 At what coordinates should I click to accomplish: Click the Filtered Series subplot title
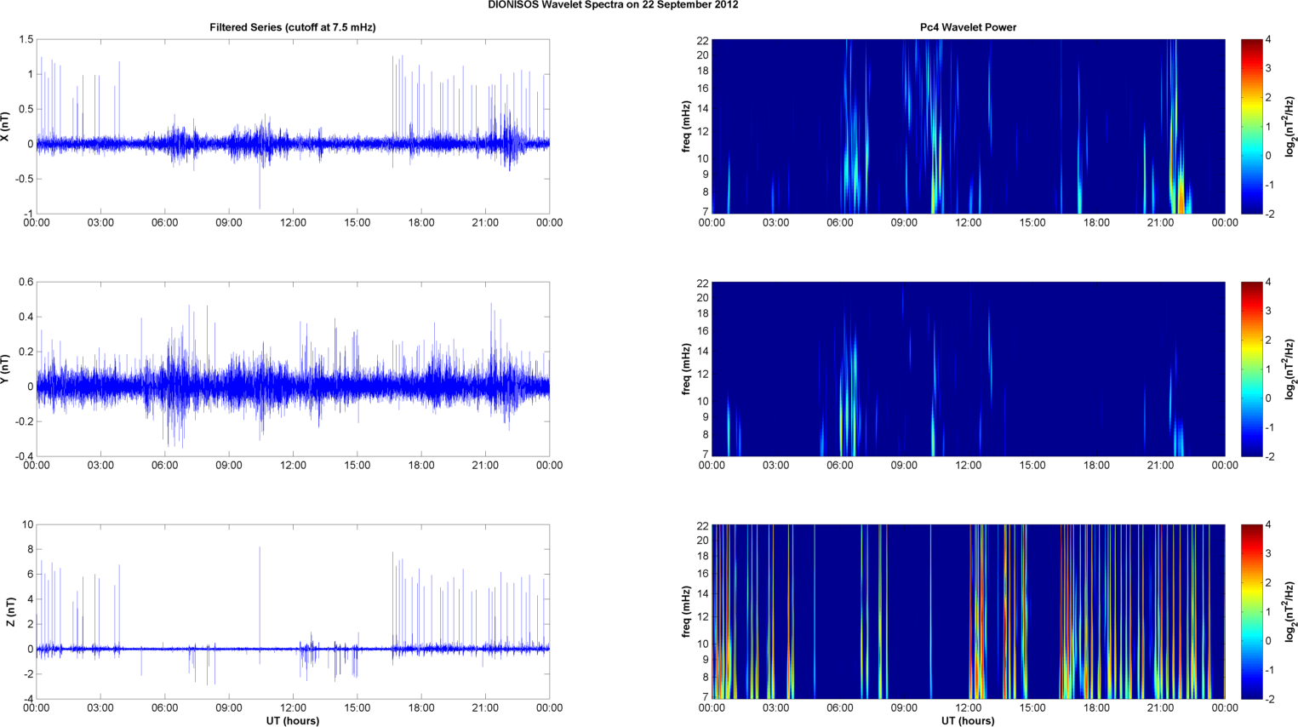(x=293, y=27)
